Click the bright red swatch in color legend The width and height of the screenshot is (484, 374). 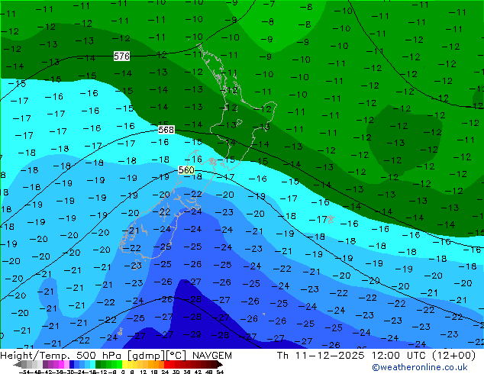point(166,364)
